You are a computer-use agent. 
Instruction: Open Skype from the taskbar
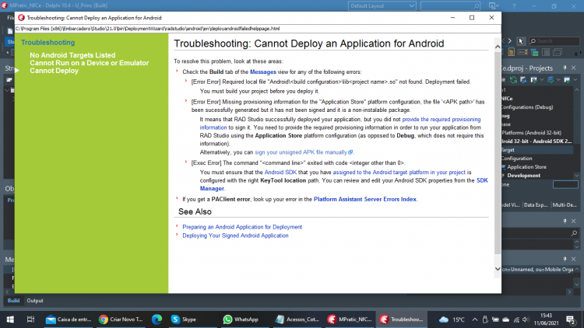(x=183, y=319)
